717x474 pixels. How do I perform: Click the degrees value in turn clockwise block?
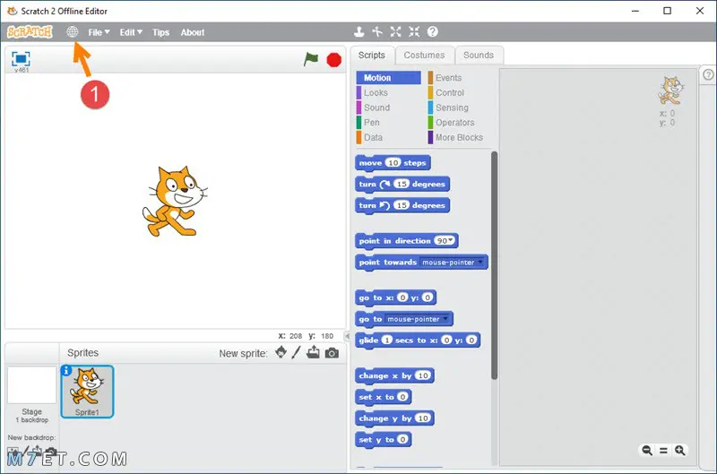pyautogui.click(x=402, y=185)
